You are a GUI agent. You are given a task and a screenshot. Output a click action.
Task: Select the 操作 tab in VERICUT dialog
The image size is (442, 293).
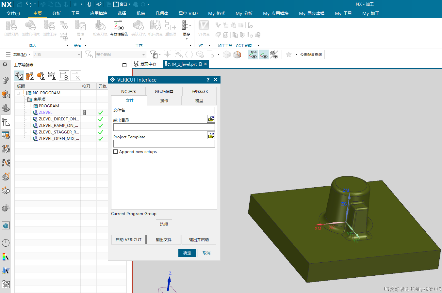coord(164,101)
